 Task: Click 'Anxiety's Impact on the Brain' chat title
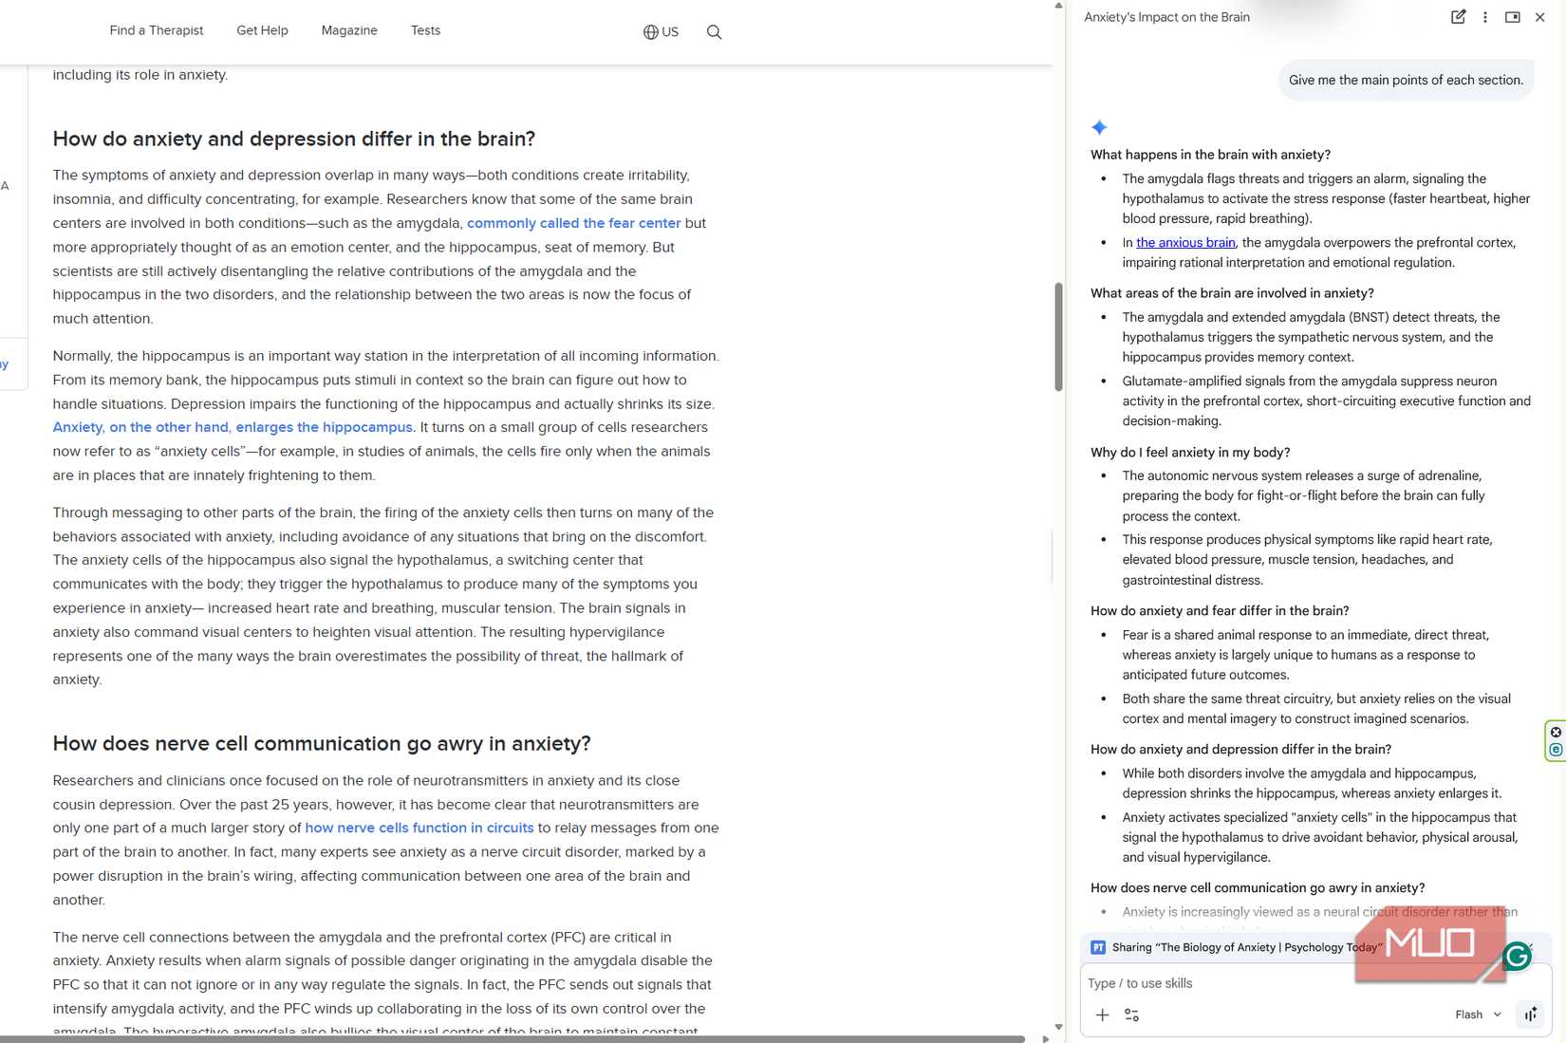pyautogui.click(x=1166, y=17)
